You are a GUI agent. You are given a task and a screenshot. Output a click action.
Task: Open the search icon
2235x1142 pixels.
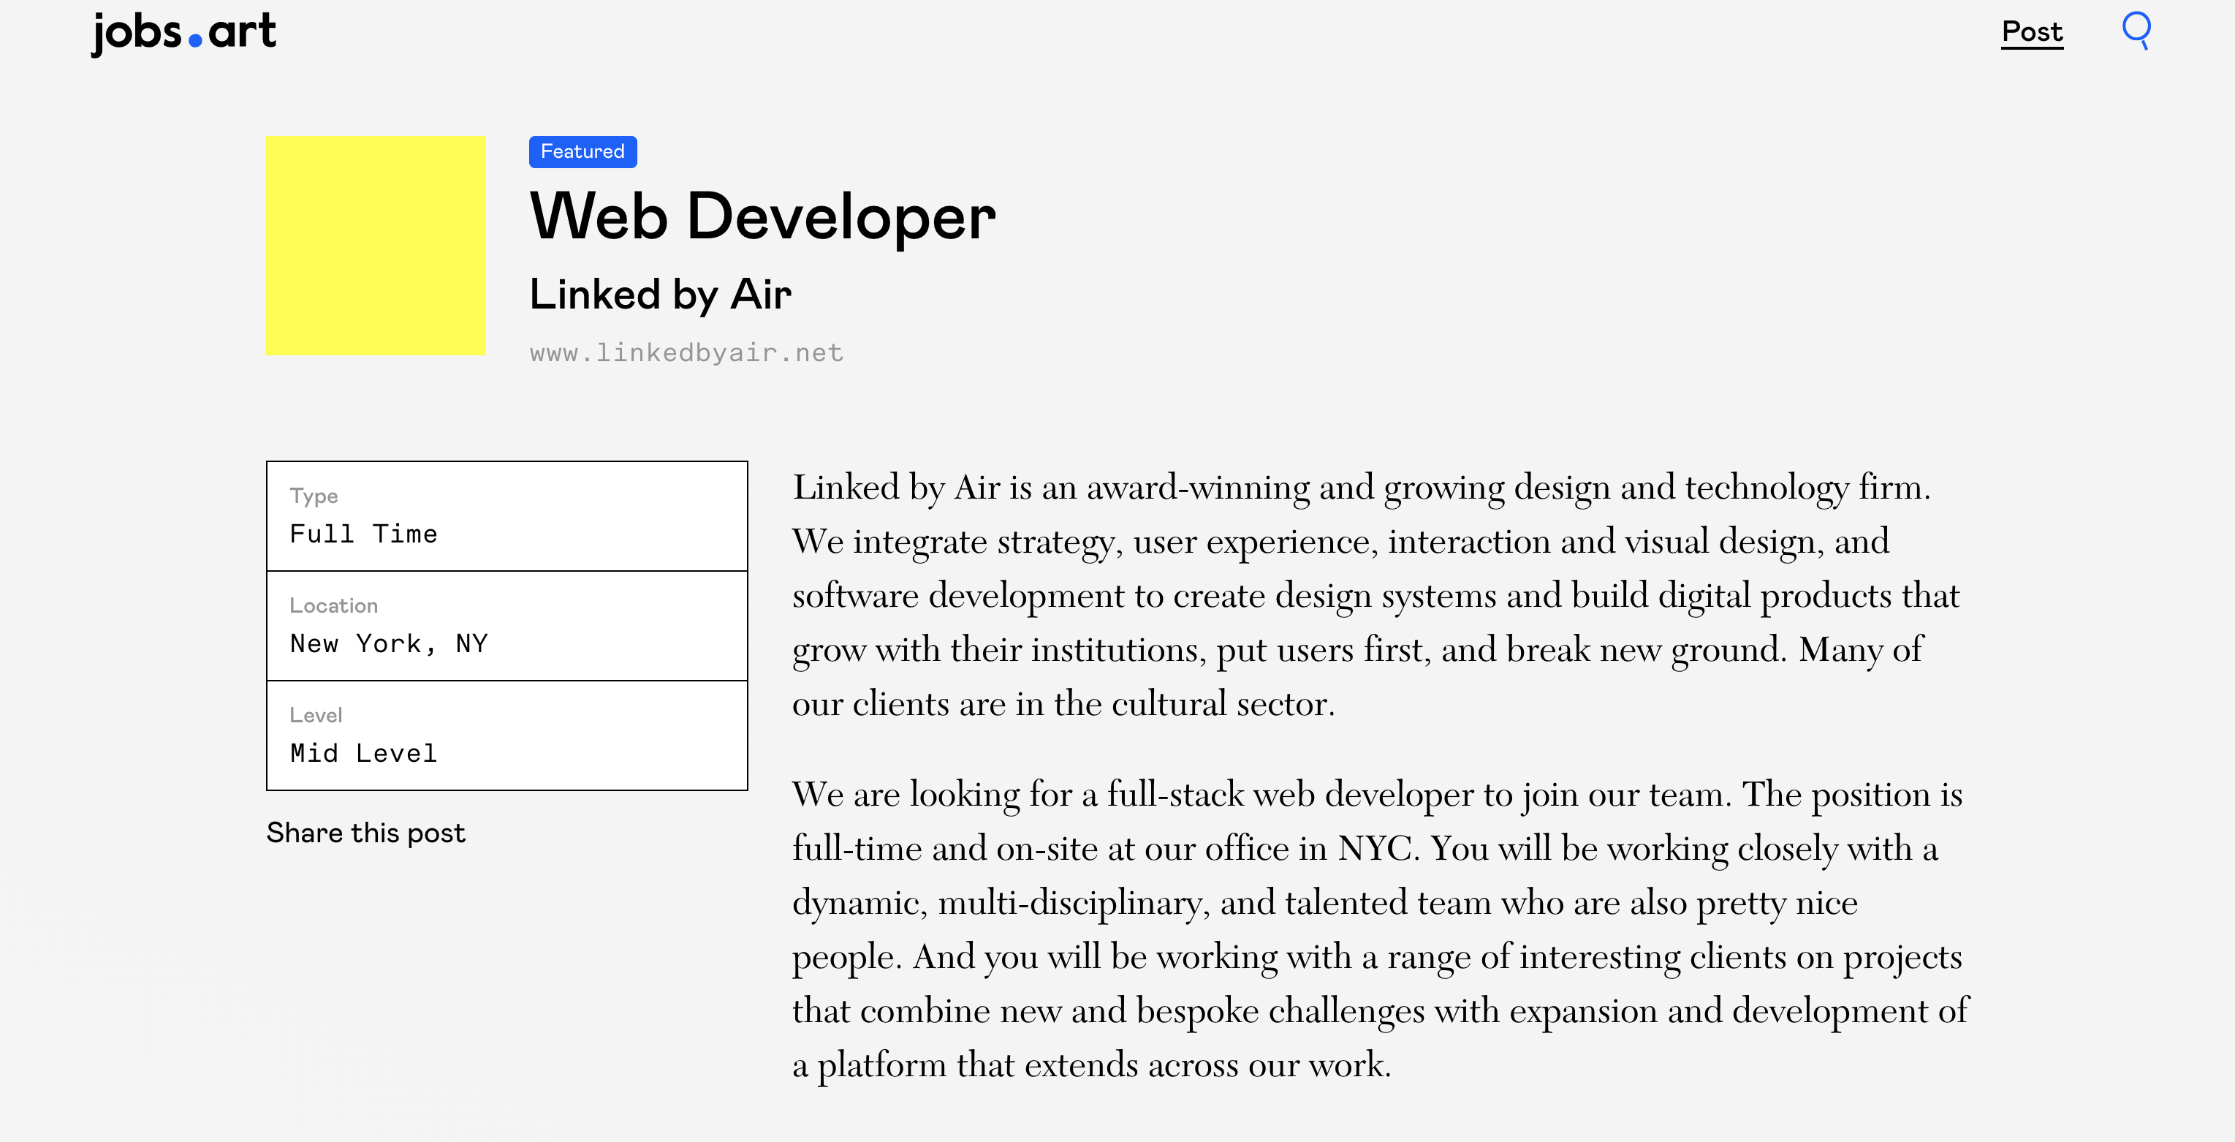click(x=2136, y=31)
